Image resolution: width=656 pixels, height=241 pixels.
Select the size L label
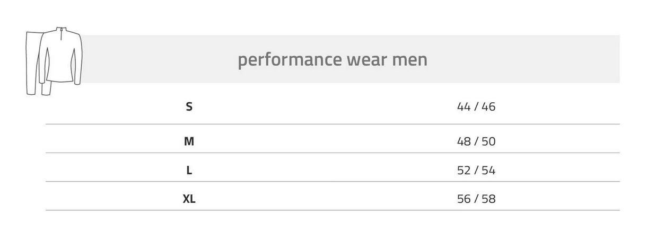189,171
